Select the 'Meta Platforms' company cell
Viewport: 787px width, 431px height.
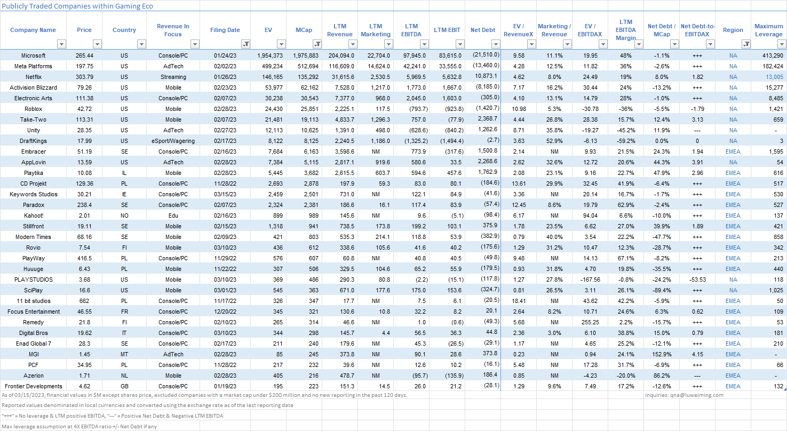click(x=33, y=66)
